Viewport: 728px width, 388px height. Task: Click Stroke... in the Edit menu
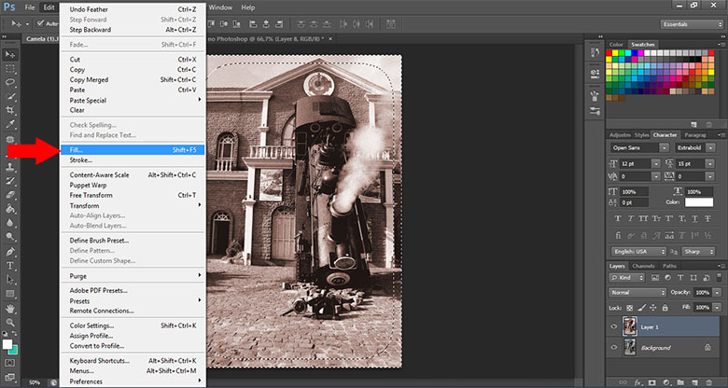coord(81,160)
